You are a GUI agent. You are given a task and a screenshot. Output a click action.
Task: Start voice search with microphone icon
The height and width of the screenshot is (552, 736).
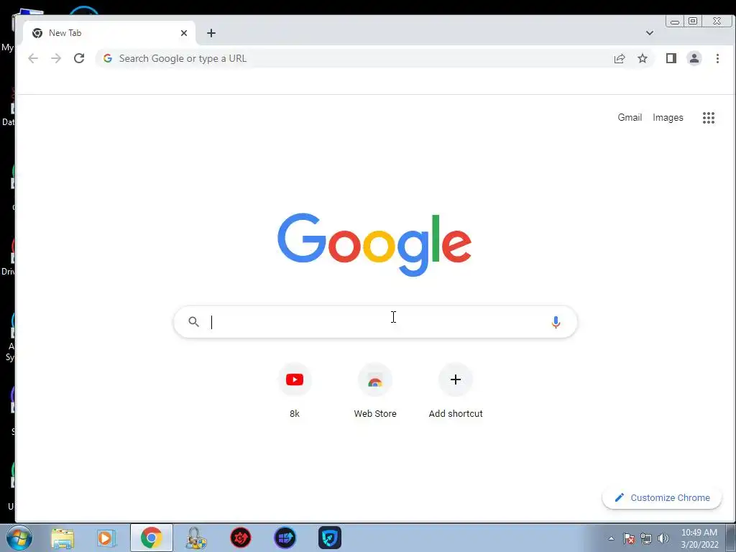tap(556, 322)
